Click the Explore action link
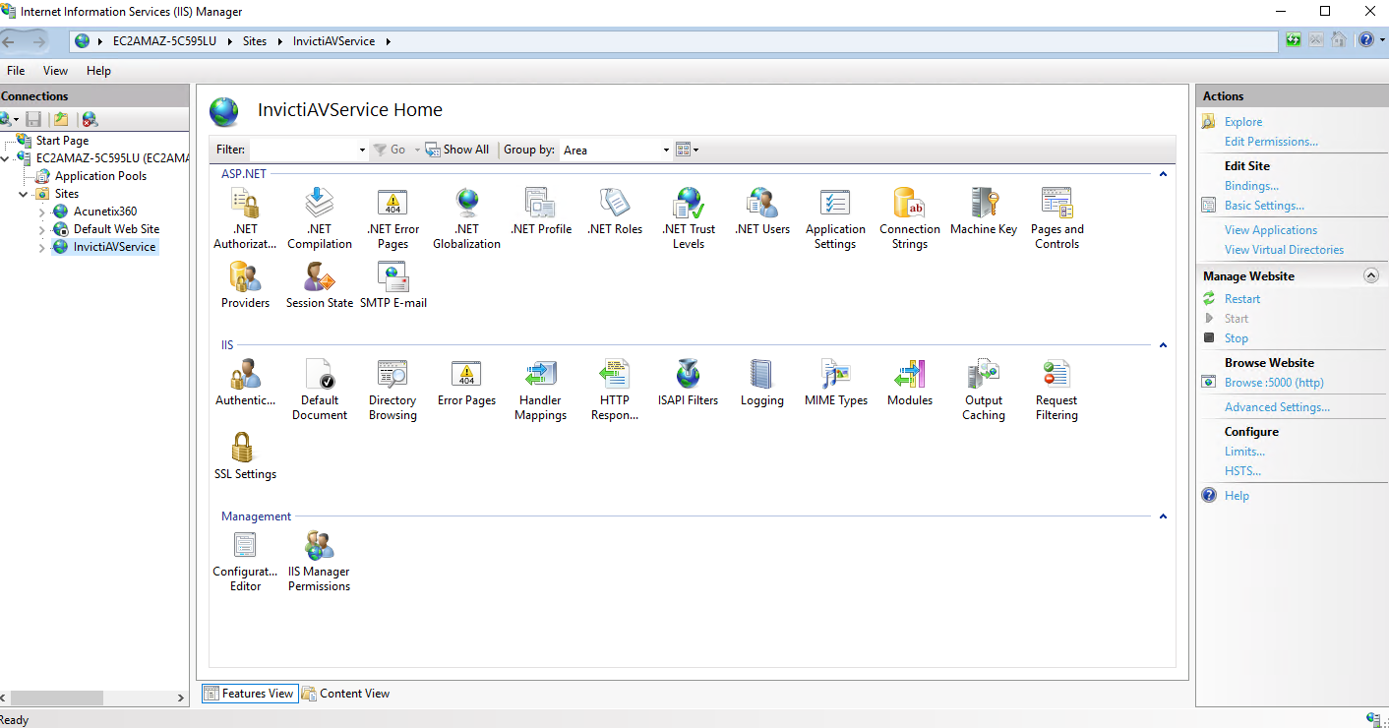 (x=1243, y=122)
